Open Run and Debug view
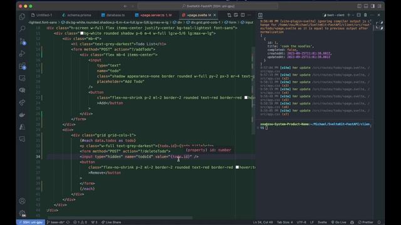The width and height of the screenshot is (401, 225). click(23, 54)
